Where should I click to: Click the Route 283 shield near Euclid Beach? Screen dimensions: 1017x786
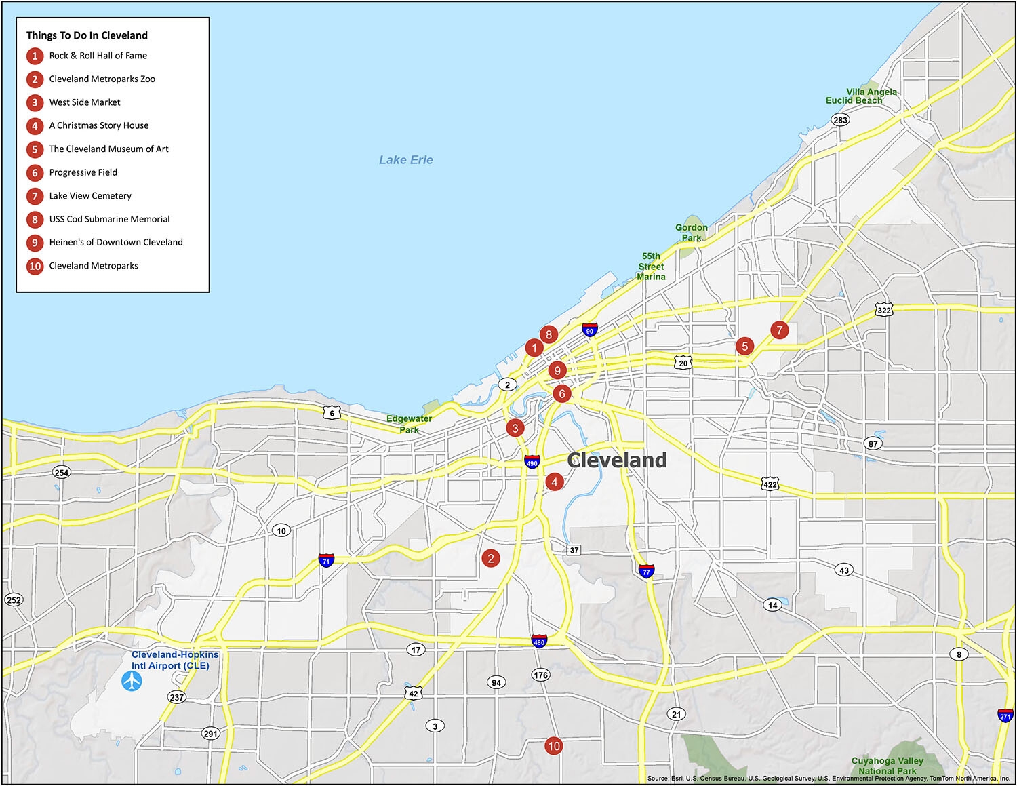[841, 121]
